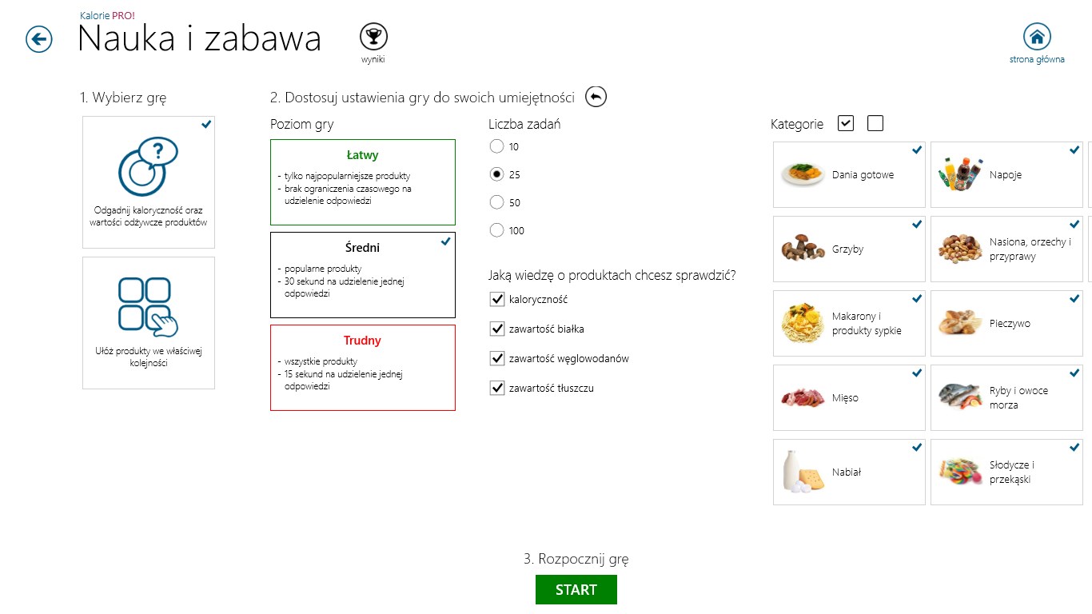Go to strona główna home icon
The image size is (1092, 614).
pos(1037,37)
